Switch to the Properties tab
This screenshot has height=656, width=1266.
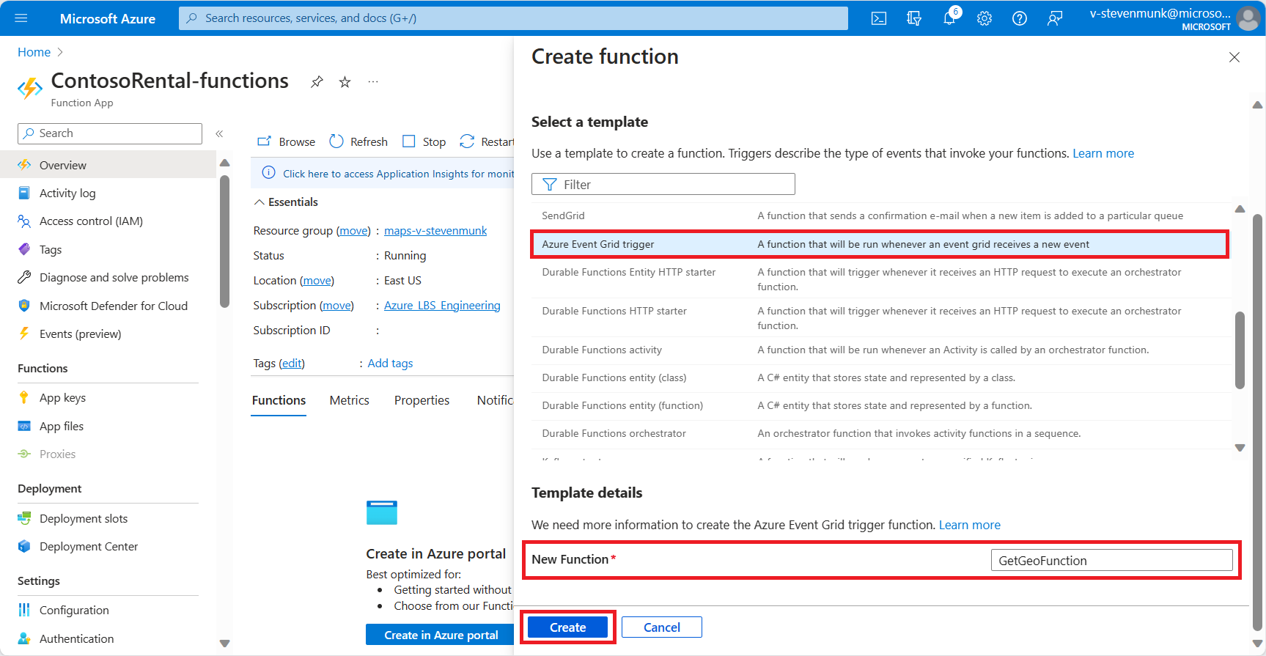click(x=422, y=400)
